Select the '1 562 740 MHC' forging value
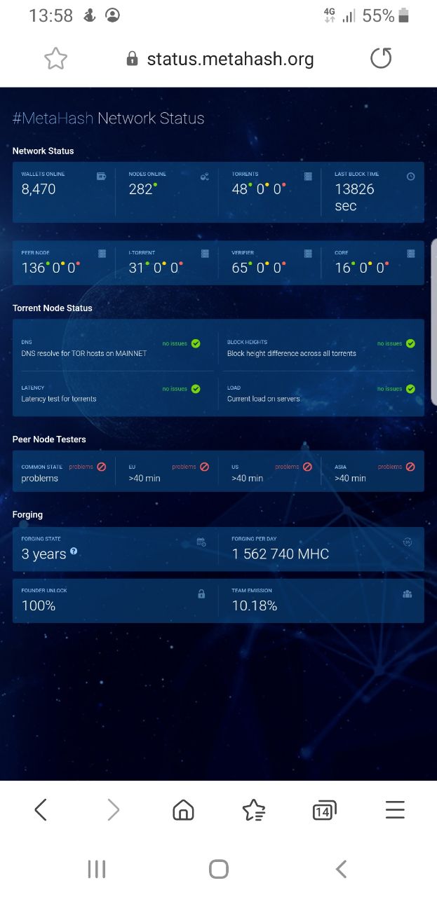Viewport: 437px width, 897px height. click(281, 554)
